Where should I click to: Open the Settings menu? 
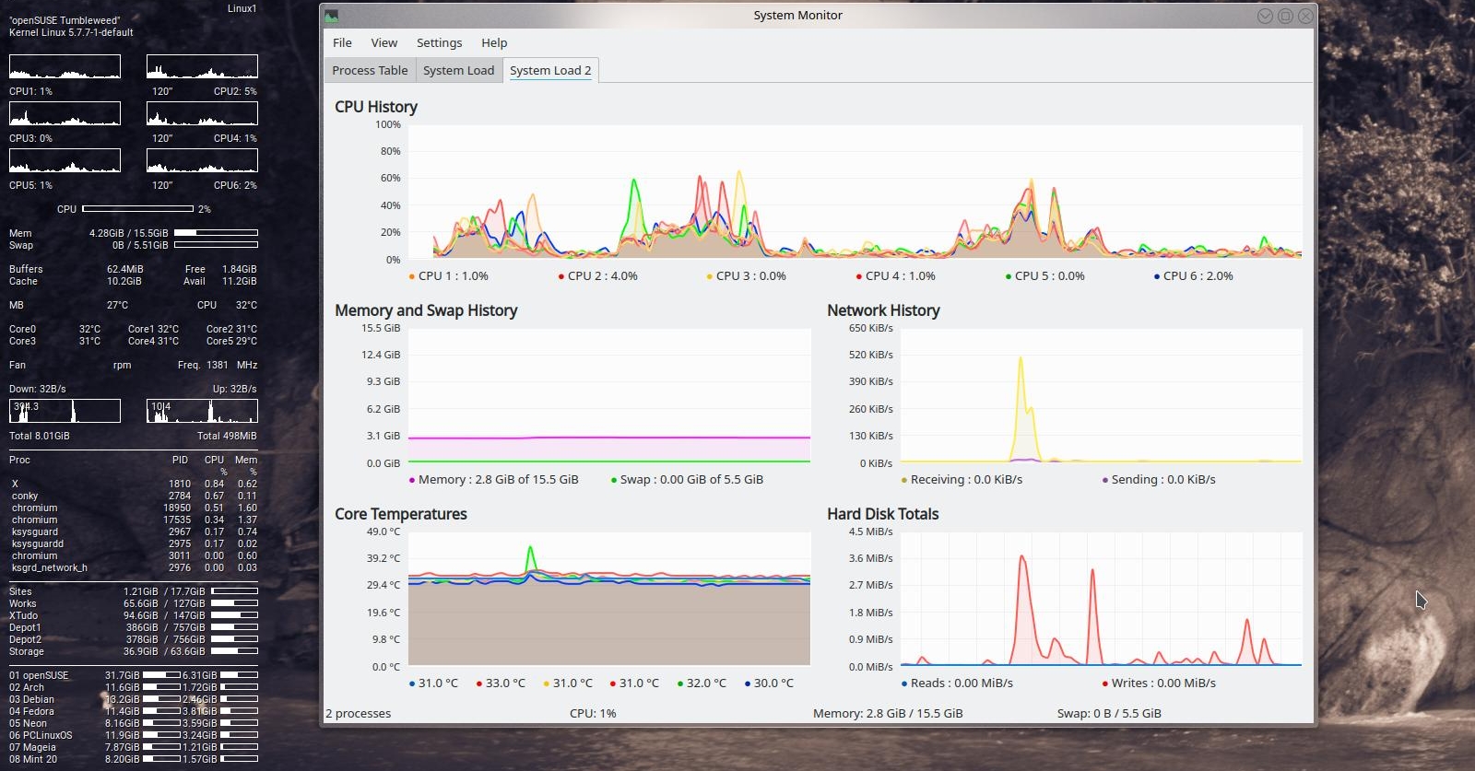point(439,42)
